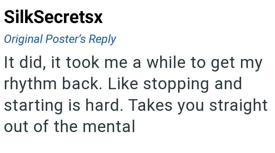
Task: Click the word "Original" in the blue label
Action: tap(23, 39)
